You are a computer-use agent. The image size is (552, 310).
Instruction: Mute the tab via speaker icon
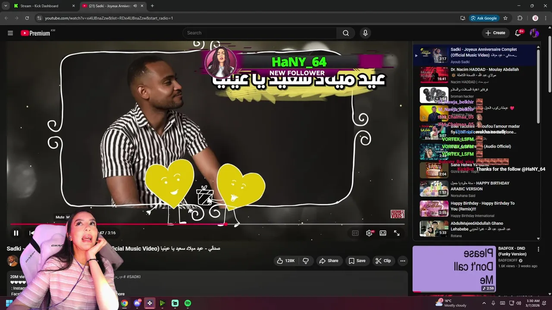135,6
